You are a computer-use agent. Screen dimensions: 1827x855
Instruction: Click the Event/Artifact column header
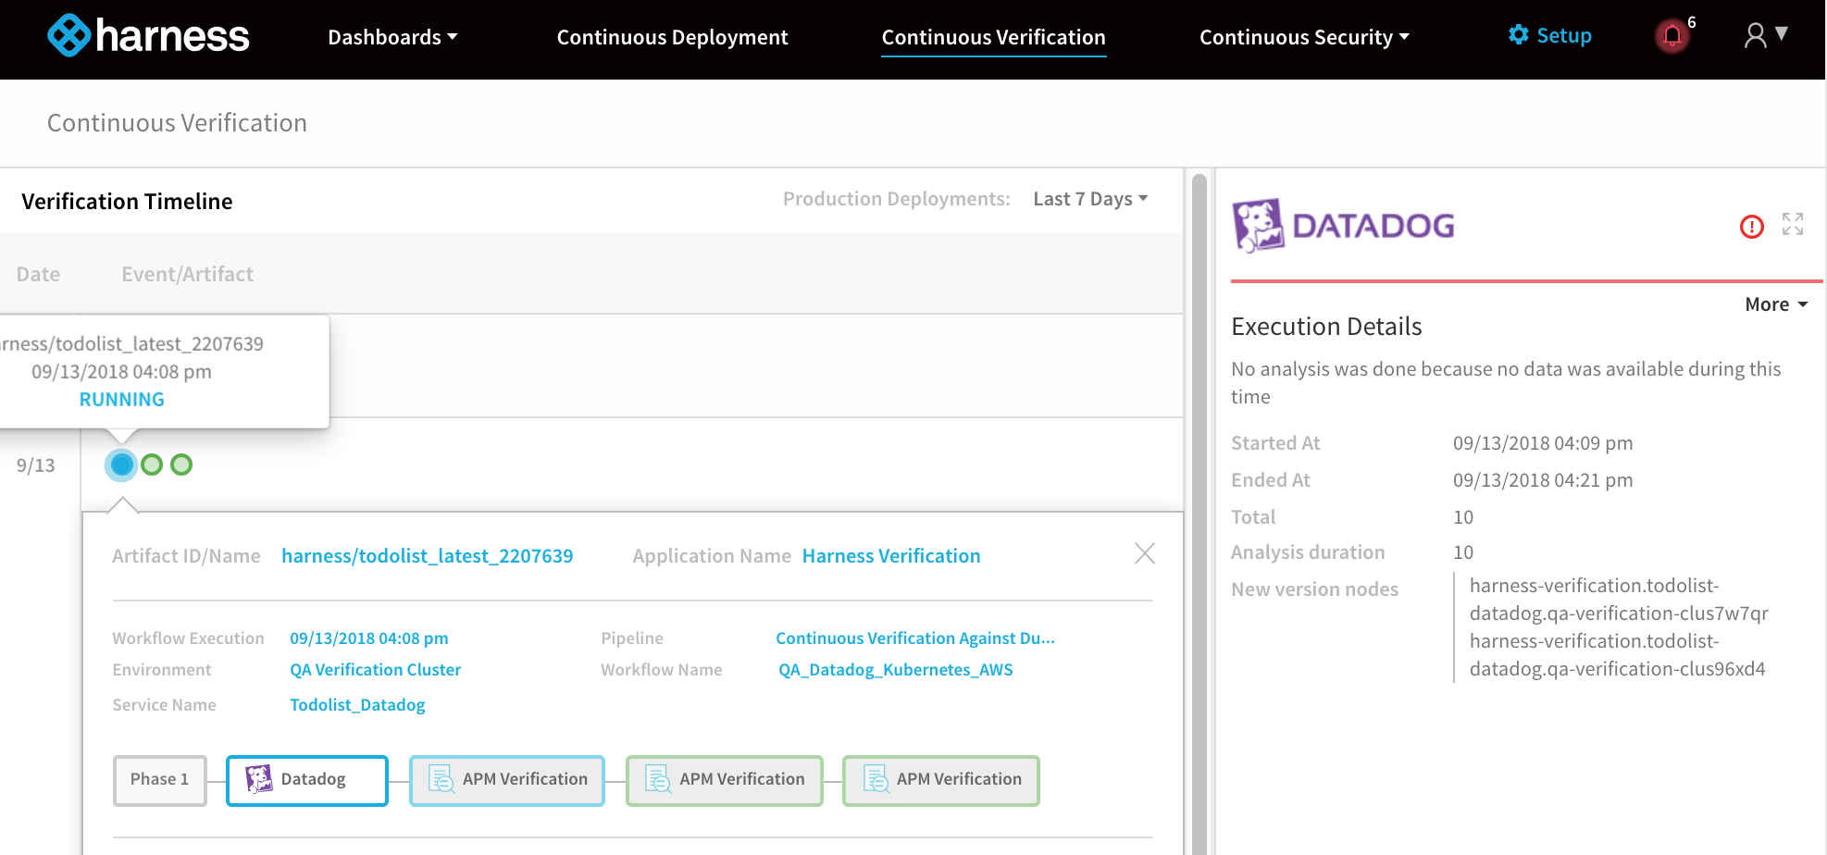(x=187, y=274)
